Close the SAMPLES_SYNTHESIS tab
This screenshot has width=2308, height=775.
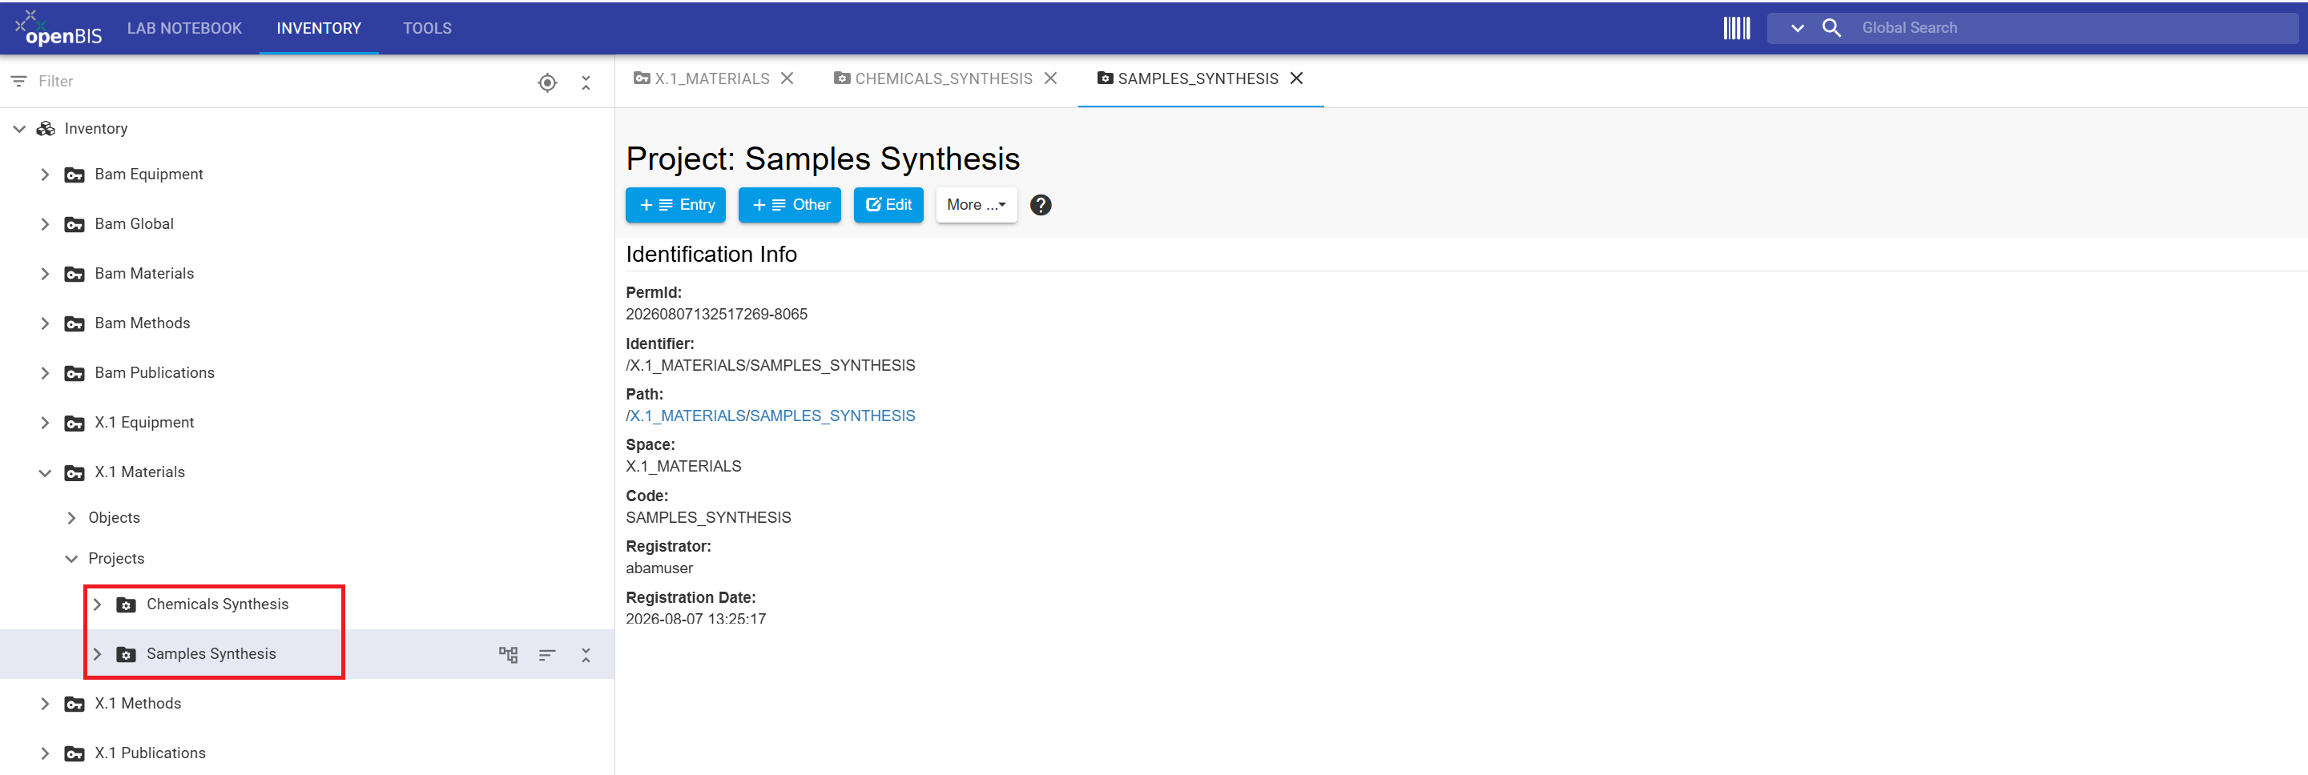coord(1296,78)
